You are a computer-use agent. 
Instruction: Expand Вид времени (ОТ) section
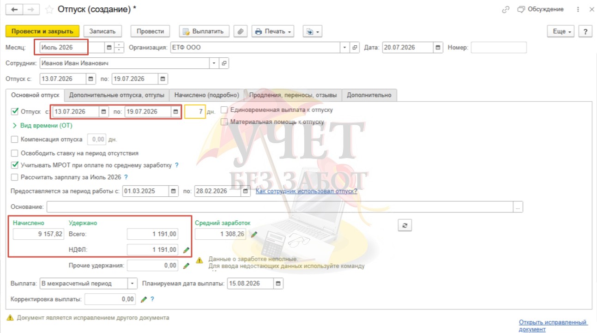42,125
